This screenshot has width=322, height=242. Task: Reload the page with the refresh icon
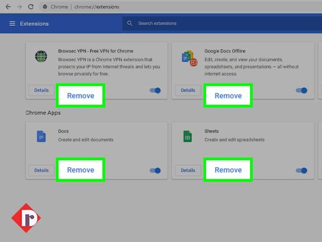(31, 7)
